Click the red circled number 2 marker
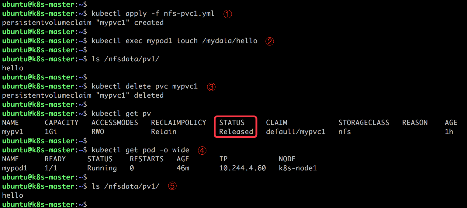The width and height of the screenshot is (467, 208). [270, 41]
